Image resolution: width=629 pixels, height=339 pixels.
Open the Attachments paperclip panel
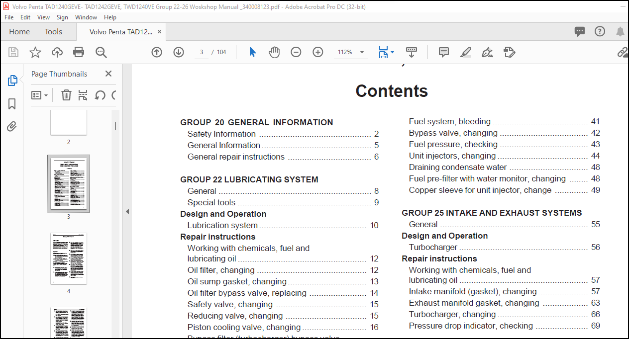click(x=12, y=126)
